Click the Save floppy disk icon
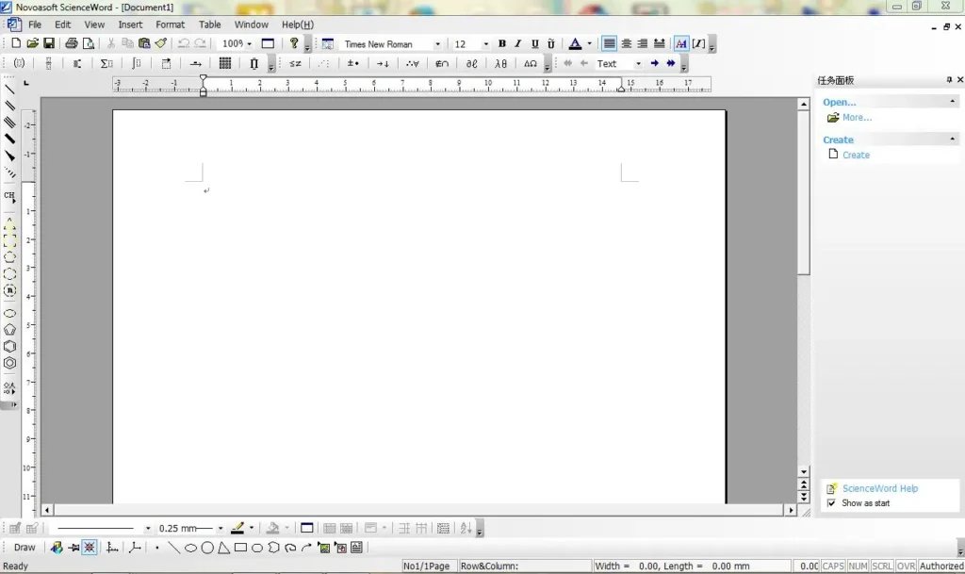This screenshot has height=574, width=965. pyautogui.click(x=48, y=43)
